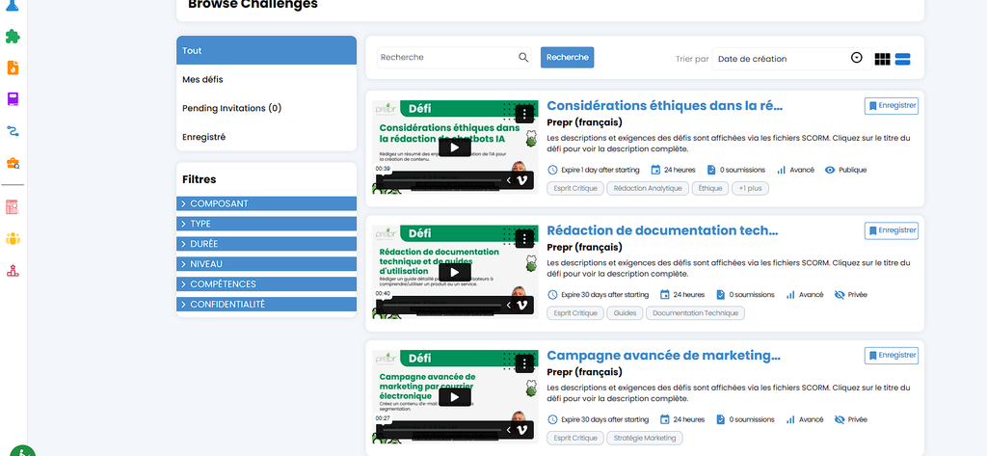Viewport: 987px width, 456px height.
Task: Open the red search-page sidebar icon
Action: (x=13, y=206)
